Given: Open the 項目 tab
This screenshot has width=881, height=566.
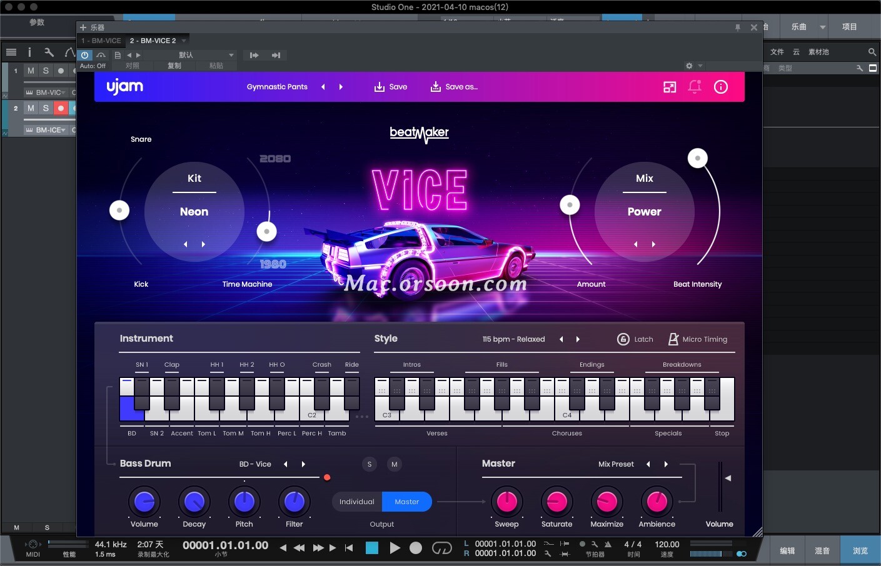Looking at the screenshot, I should tap(849, 27).
